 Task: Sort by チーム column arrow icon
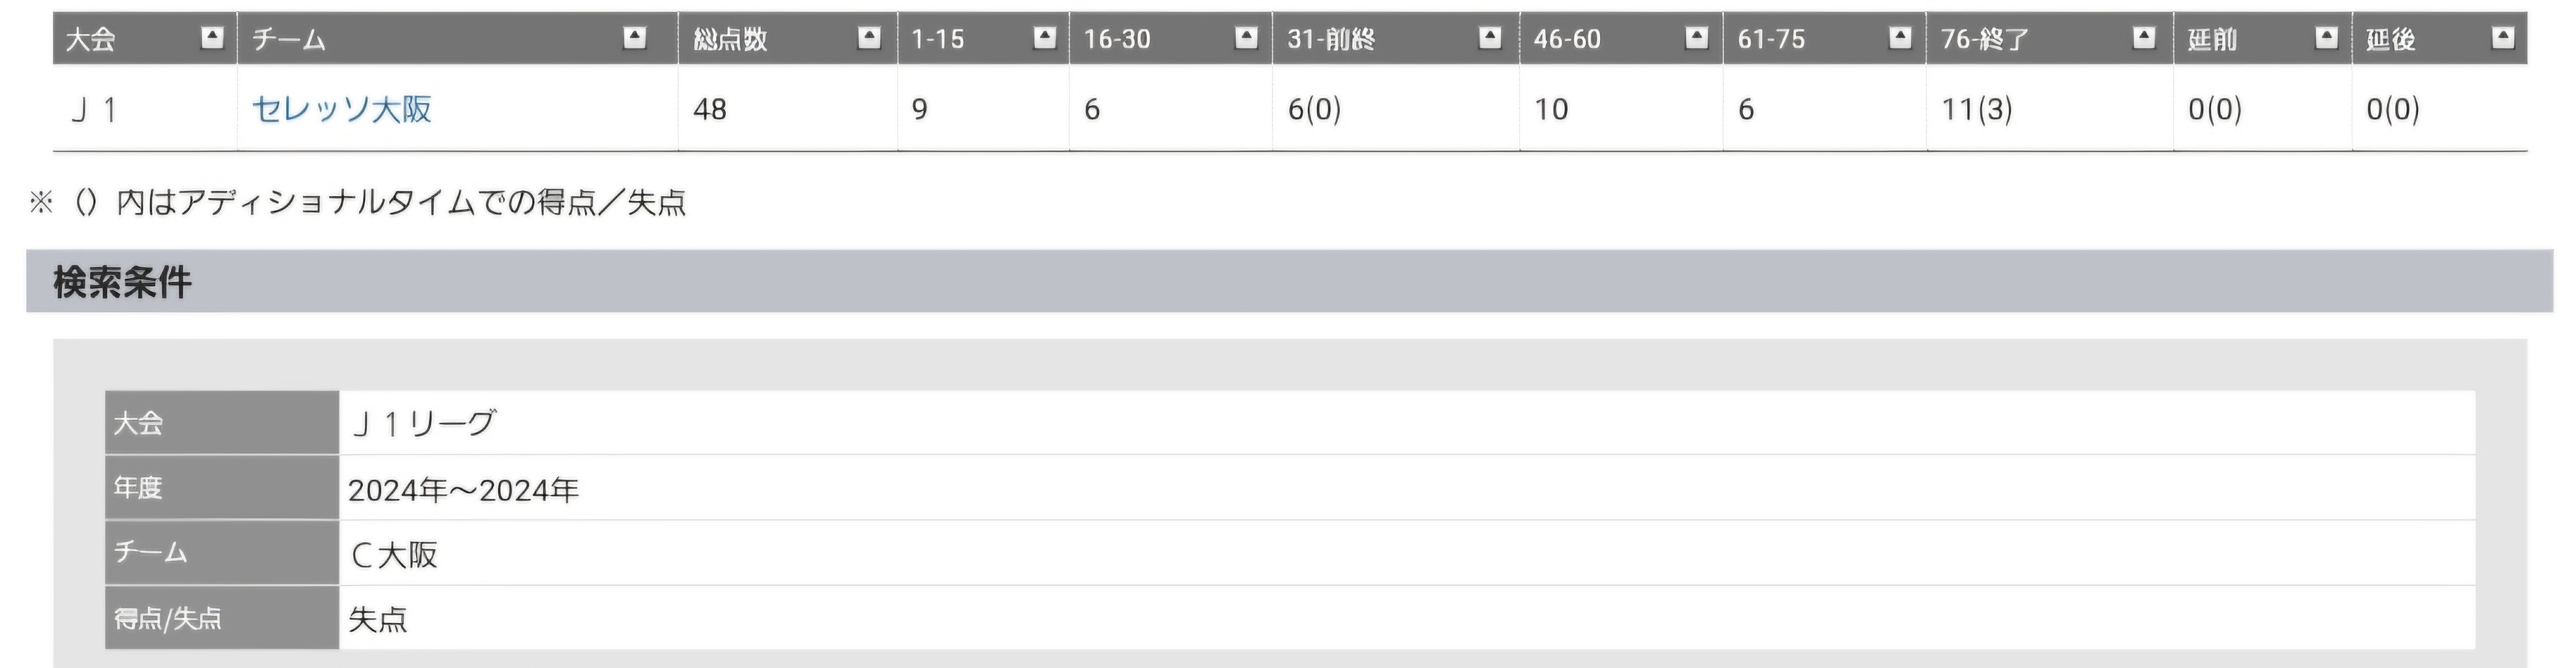point(635,38)
